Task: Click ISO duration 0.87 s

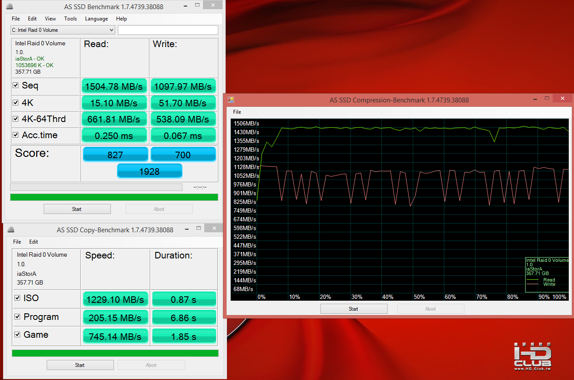Action: click(x=184, y=299)
